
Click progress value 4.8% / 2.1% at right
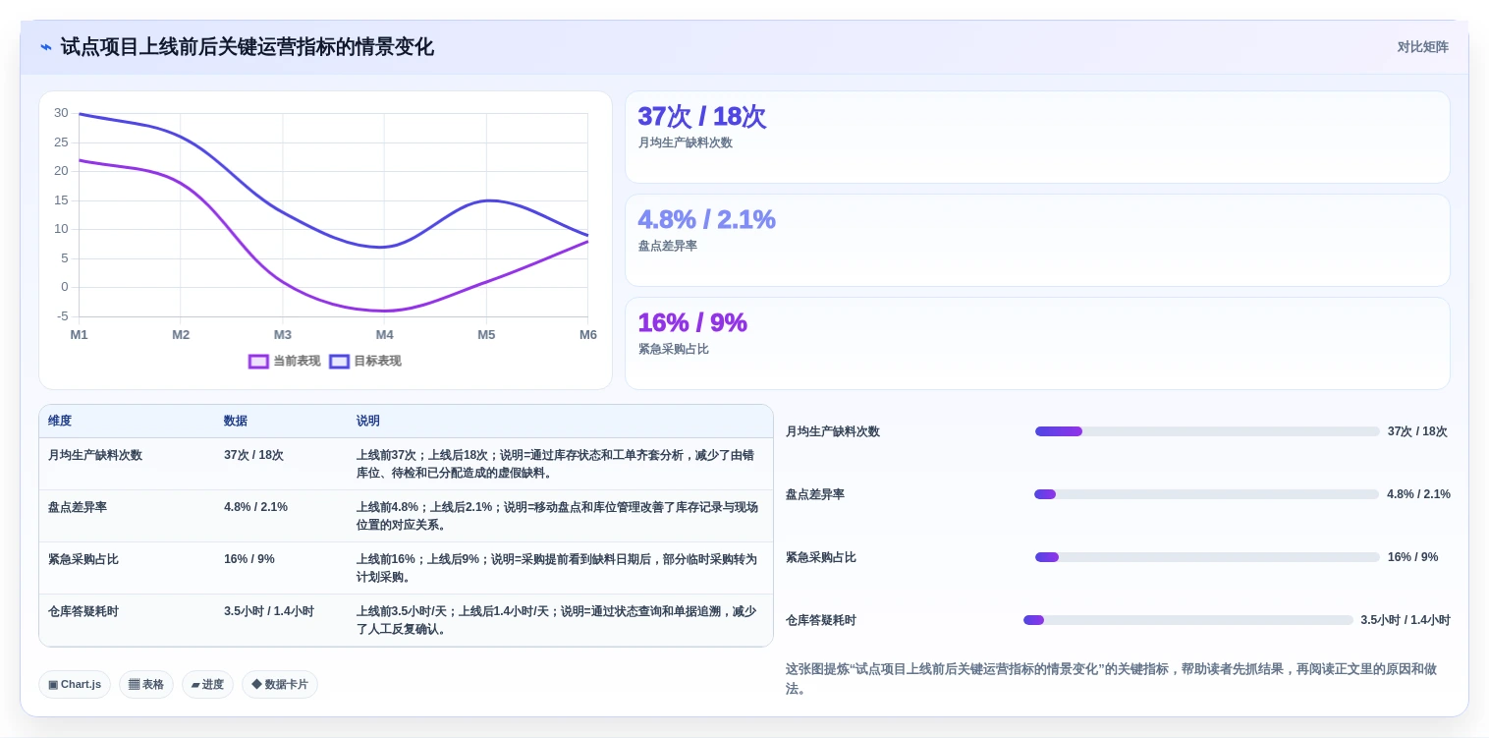point(1418,494)
